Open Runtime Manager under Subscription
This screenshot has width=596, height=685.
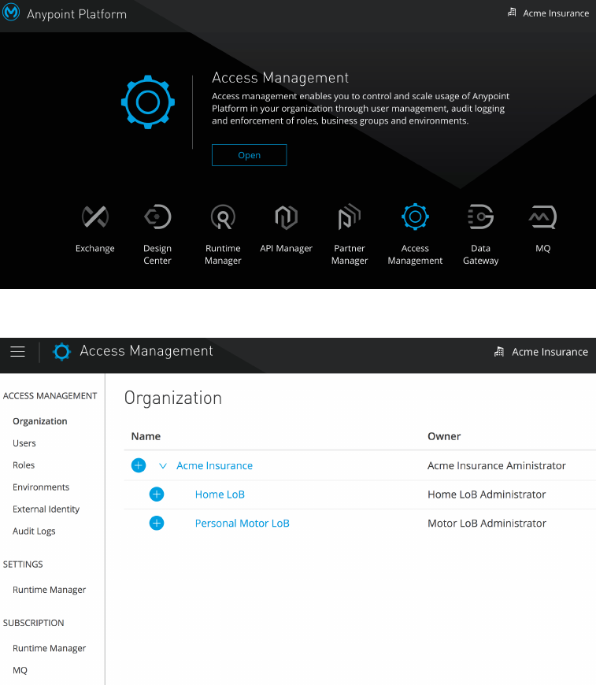pos(49,648)
